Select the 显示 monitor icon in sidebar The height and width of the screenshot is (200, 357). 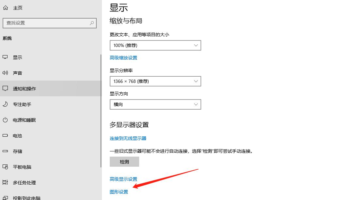5,57
